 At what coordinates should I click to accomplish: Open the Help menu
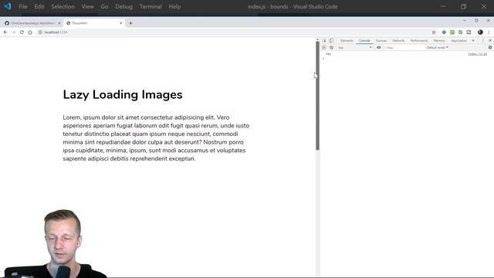(x=174, y=7)
